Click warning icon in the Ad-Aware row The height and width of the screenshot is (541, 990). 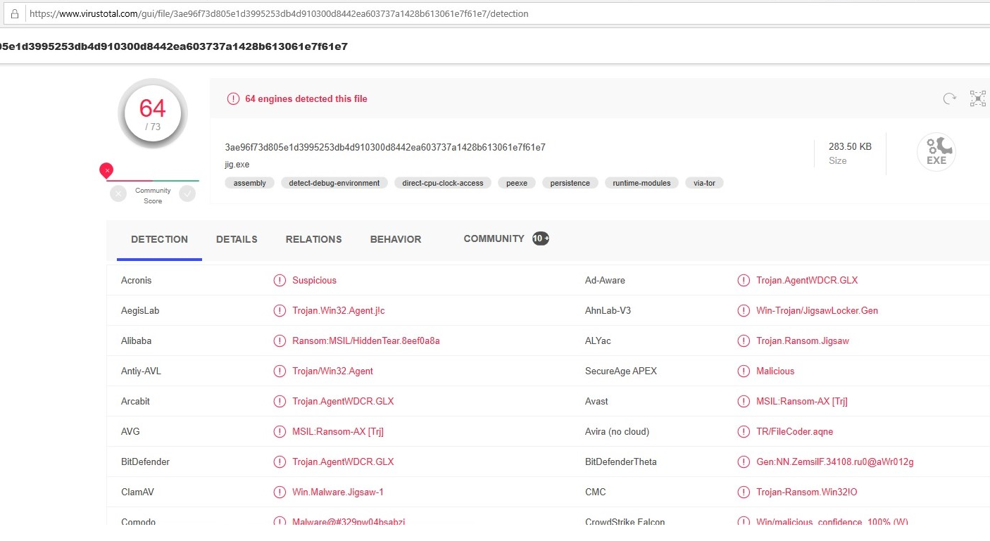click(x=744, y=281)
